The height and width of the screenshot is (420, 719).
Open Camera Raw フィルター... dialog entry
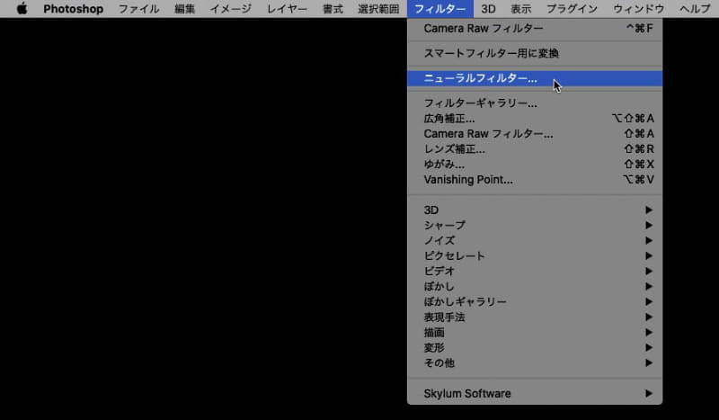(535, 134)
